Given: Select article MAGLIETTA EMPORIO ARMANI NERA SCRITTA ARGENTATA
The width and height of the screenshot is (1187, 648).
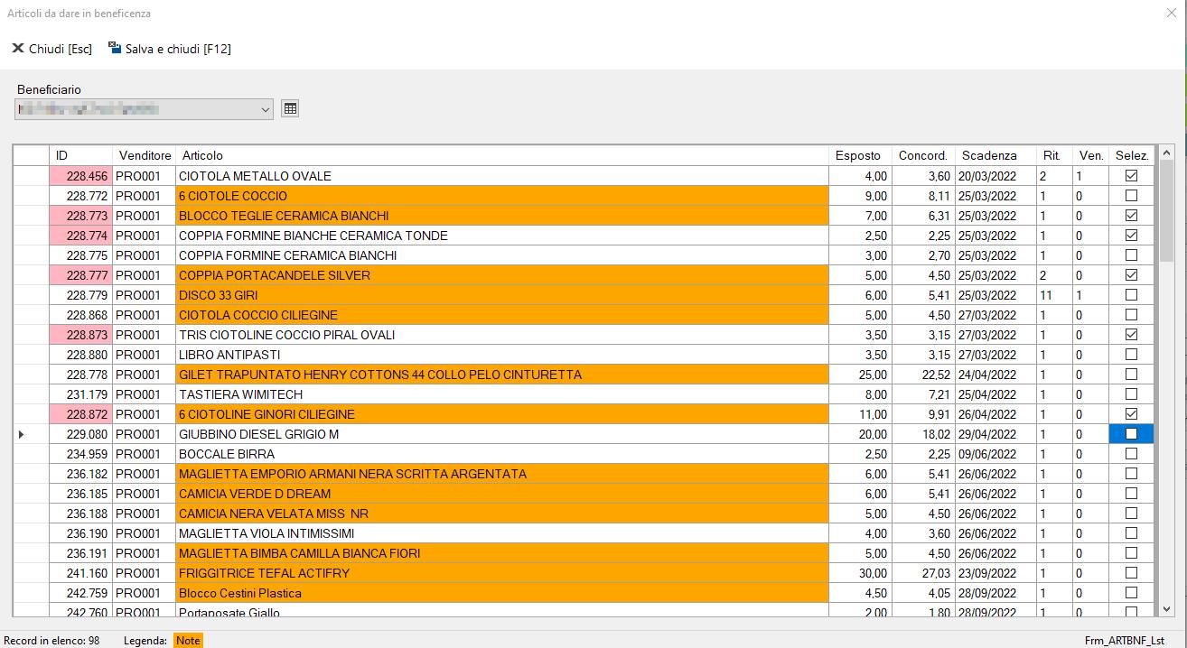Looking at the screenshot, I should coord(502,474).
